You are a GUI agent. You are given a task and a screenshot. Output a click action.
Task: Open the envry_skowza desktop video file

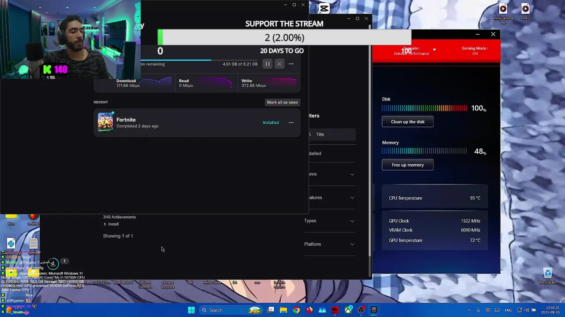click(503, 13)
